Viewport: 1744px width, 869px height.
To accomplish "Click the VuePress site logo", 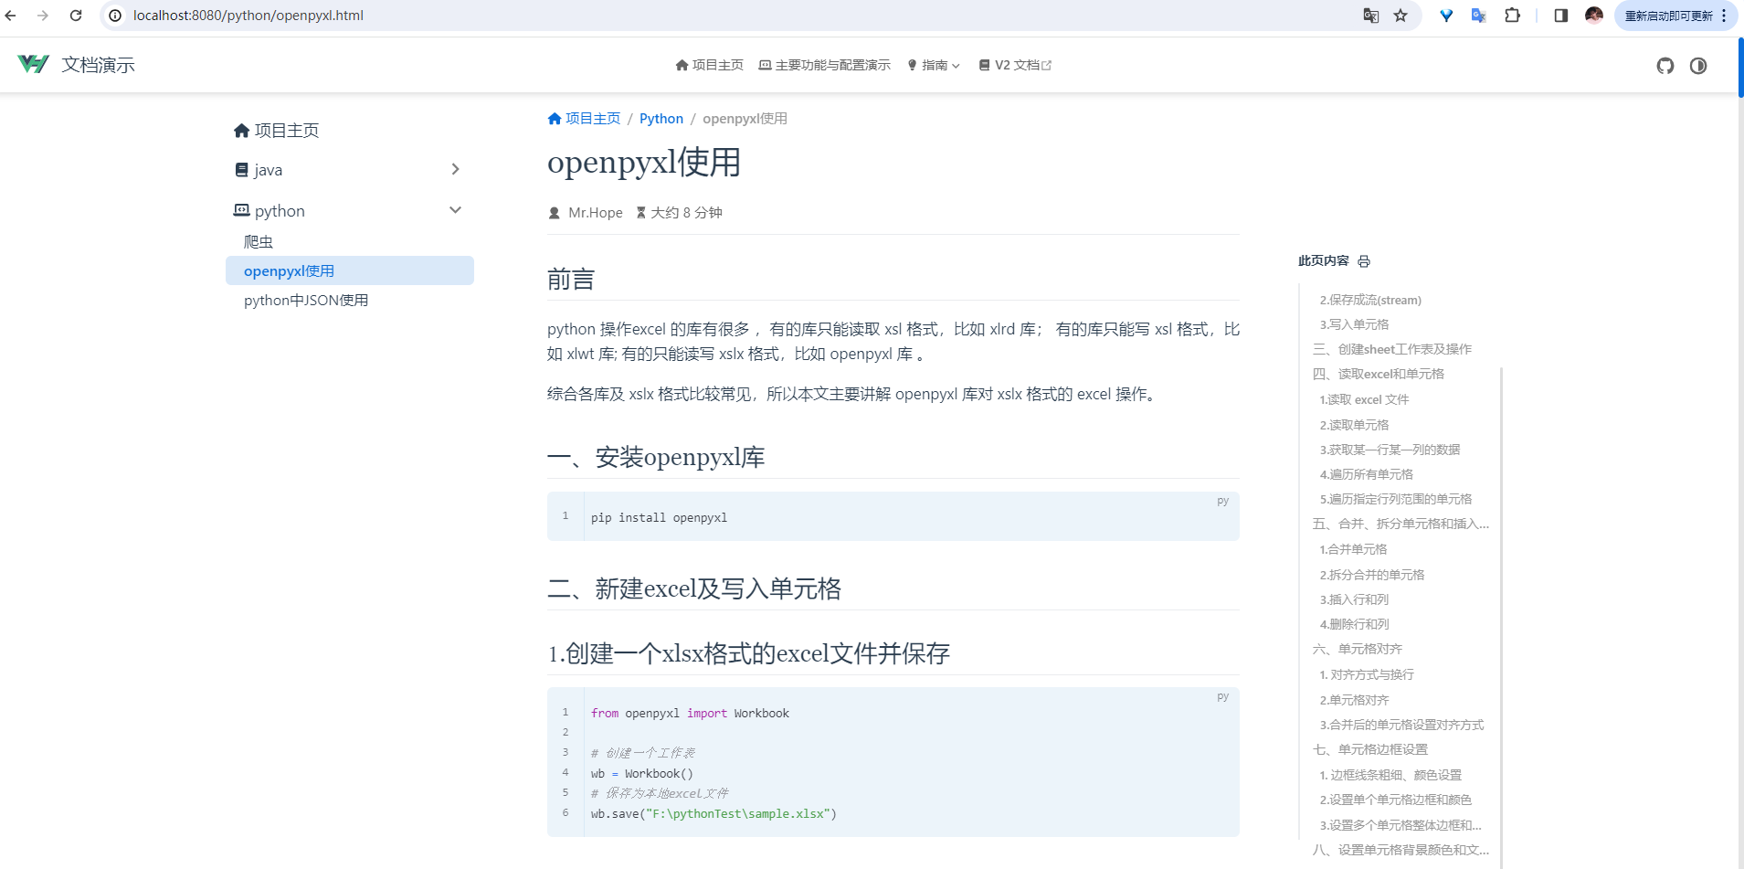I will [33, 64].
